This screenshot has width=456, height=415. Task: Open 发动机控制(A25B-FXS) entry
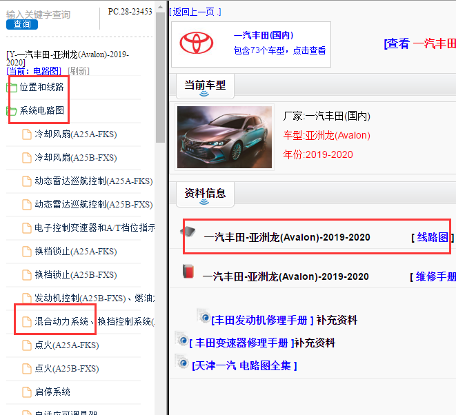click(x=95, y=298)
